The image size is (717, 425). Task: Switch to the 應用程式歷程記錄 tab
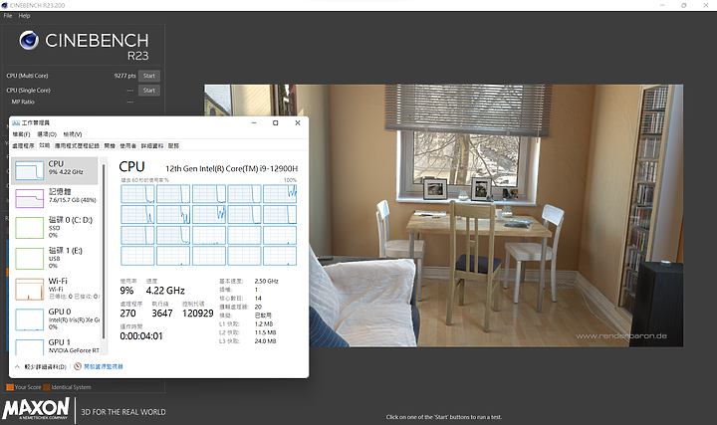77,145
